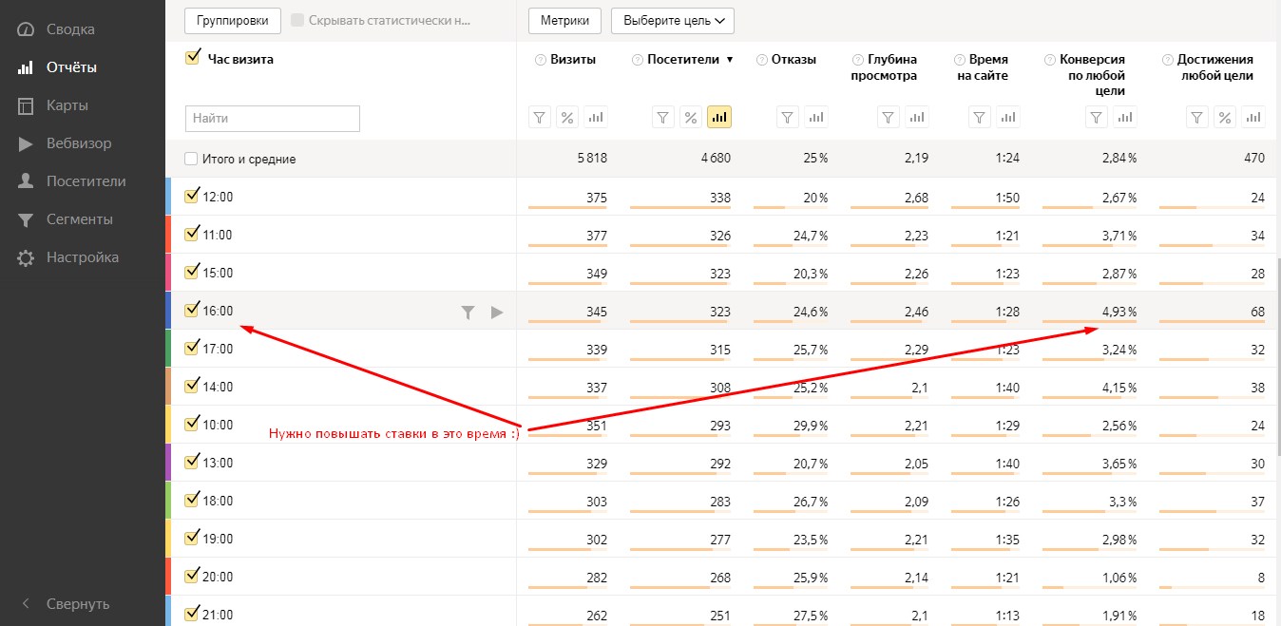1281x626 pixels.
Task: Click the Найти search field
Action: [273, 119]
